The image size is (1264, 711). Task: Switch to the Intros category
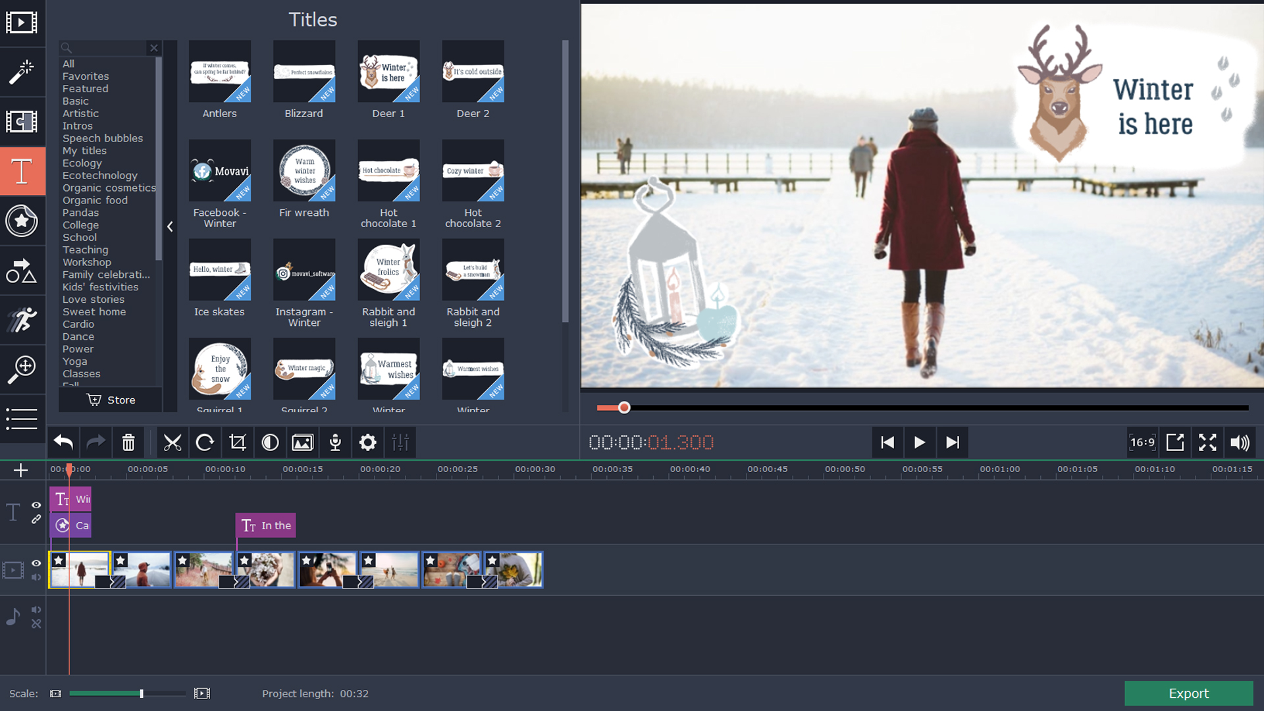[77, 126]
